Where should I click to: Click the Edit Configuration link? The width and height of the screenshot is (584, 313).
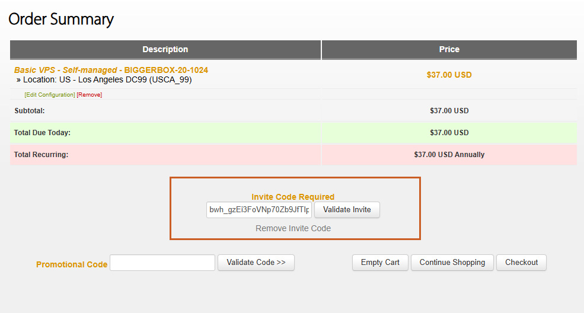click(x=50, y=95)
